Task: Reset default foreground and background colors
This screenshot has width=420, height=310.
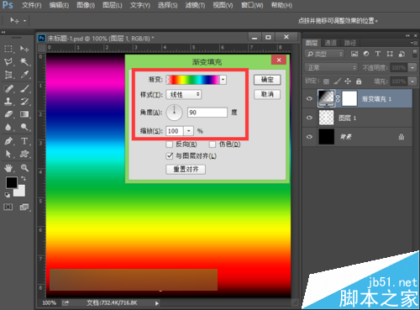Action: pos(8,195)
